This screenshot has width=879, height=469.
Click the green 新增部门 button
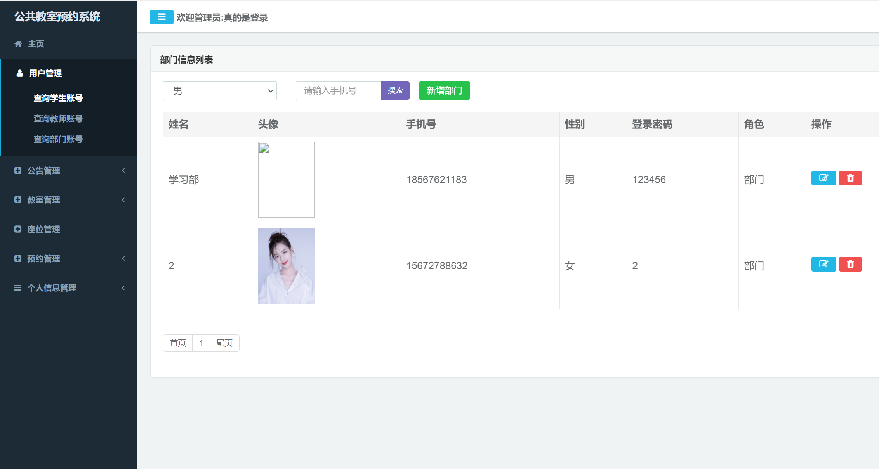(444, 91)
